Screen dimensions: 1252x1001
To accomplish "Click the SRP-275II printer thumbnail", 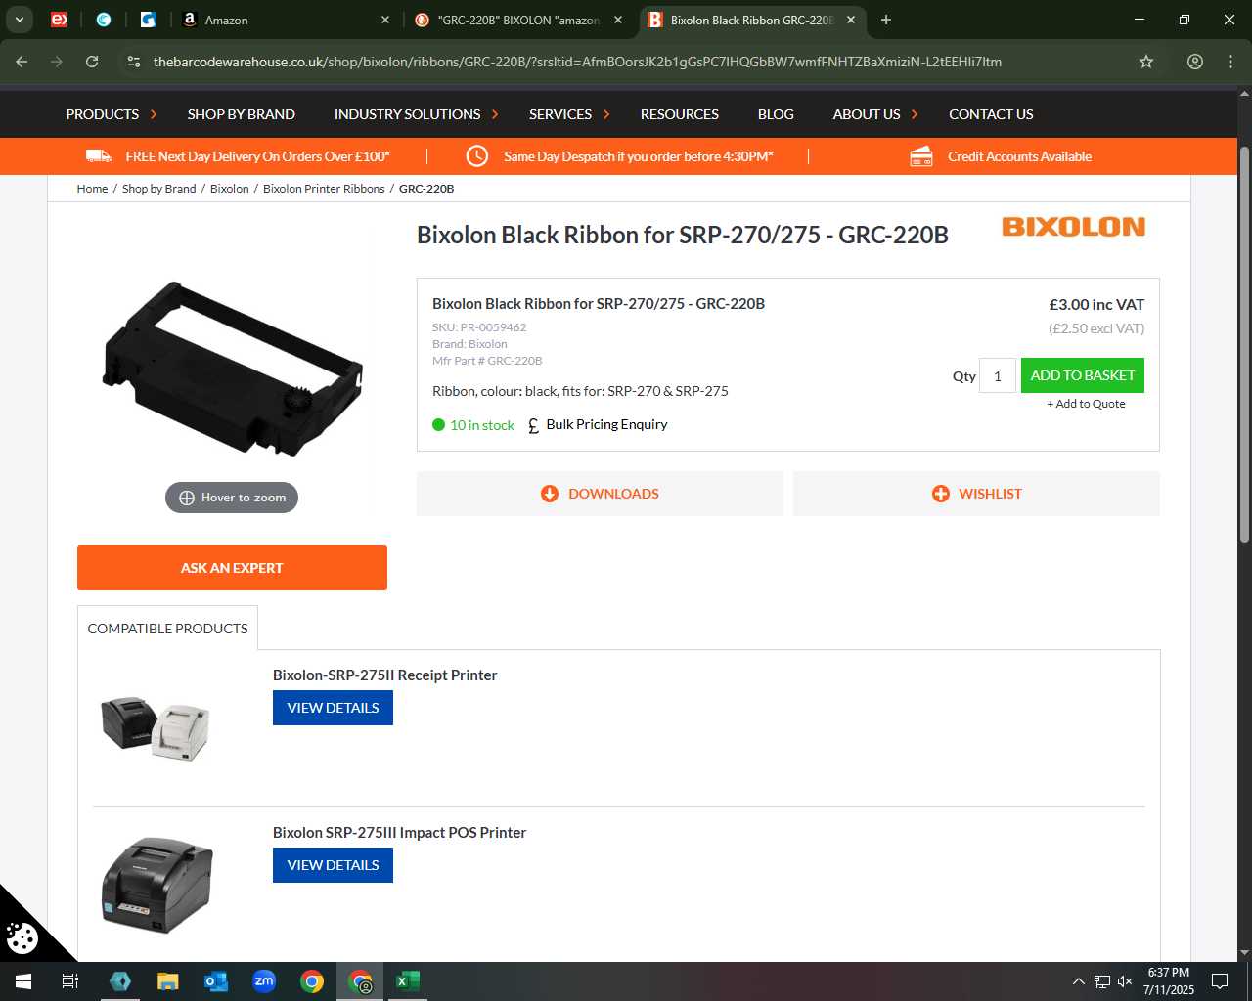I will click(x=155, y=729).
